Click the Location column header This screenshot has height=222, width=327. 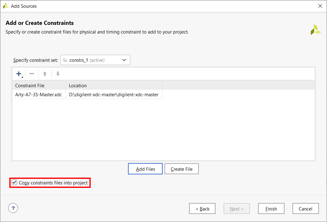[114, 85]
